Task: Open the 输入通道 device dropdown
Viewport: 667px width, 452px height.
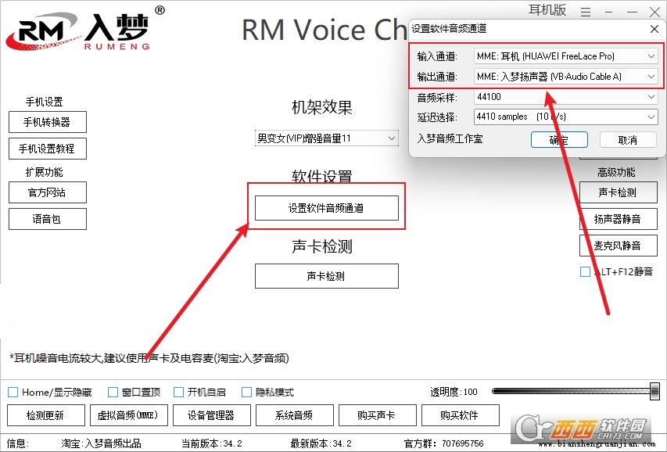Action: tap(566, 56)
